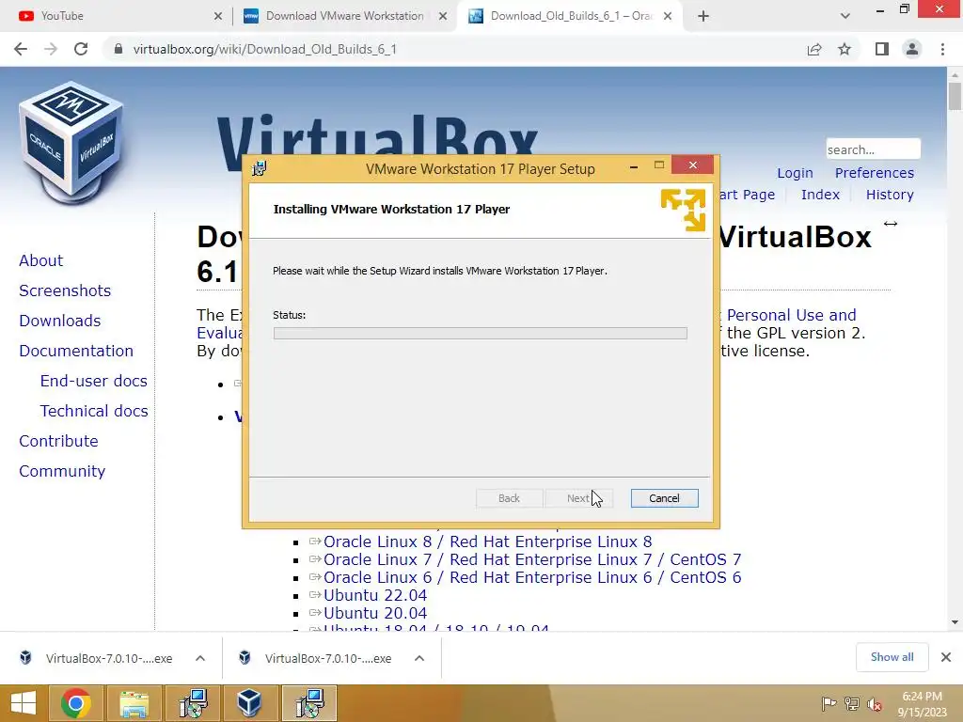Open active VMware installer taskbar icon

tap(308, 703)
